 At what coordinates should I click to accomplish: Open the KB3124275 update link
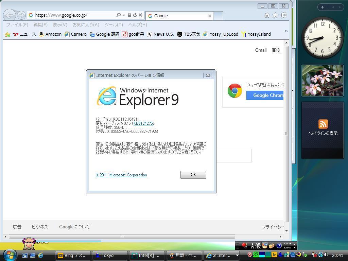tap(143, 123)
